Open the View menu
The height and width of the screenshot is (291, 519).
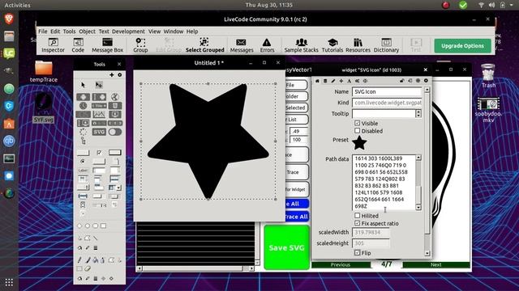[154, 32]
